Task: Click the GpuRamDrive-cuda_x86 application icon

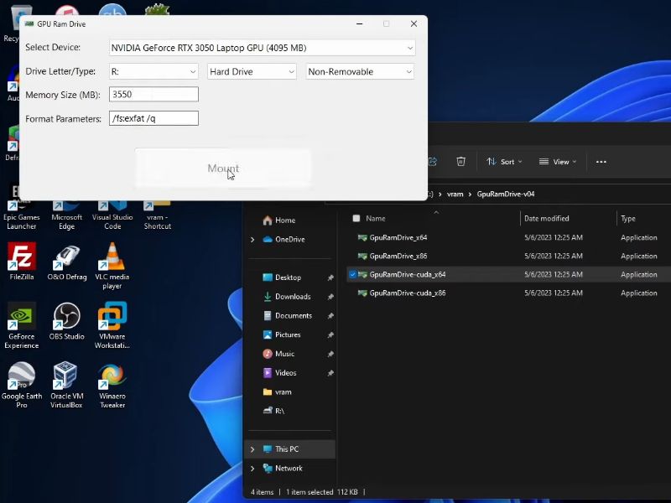Action: (362, 293)
